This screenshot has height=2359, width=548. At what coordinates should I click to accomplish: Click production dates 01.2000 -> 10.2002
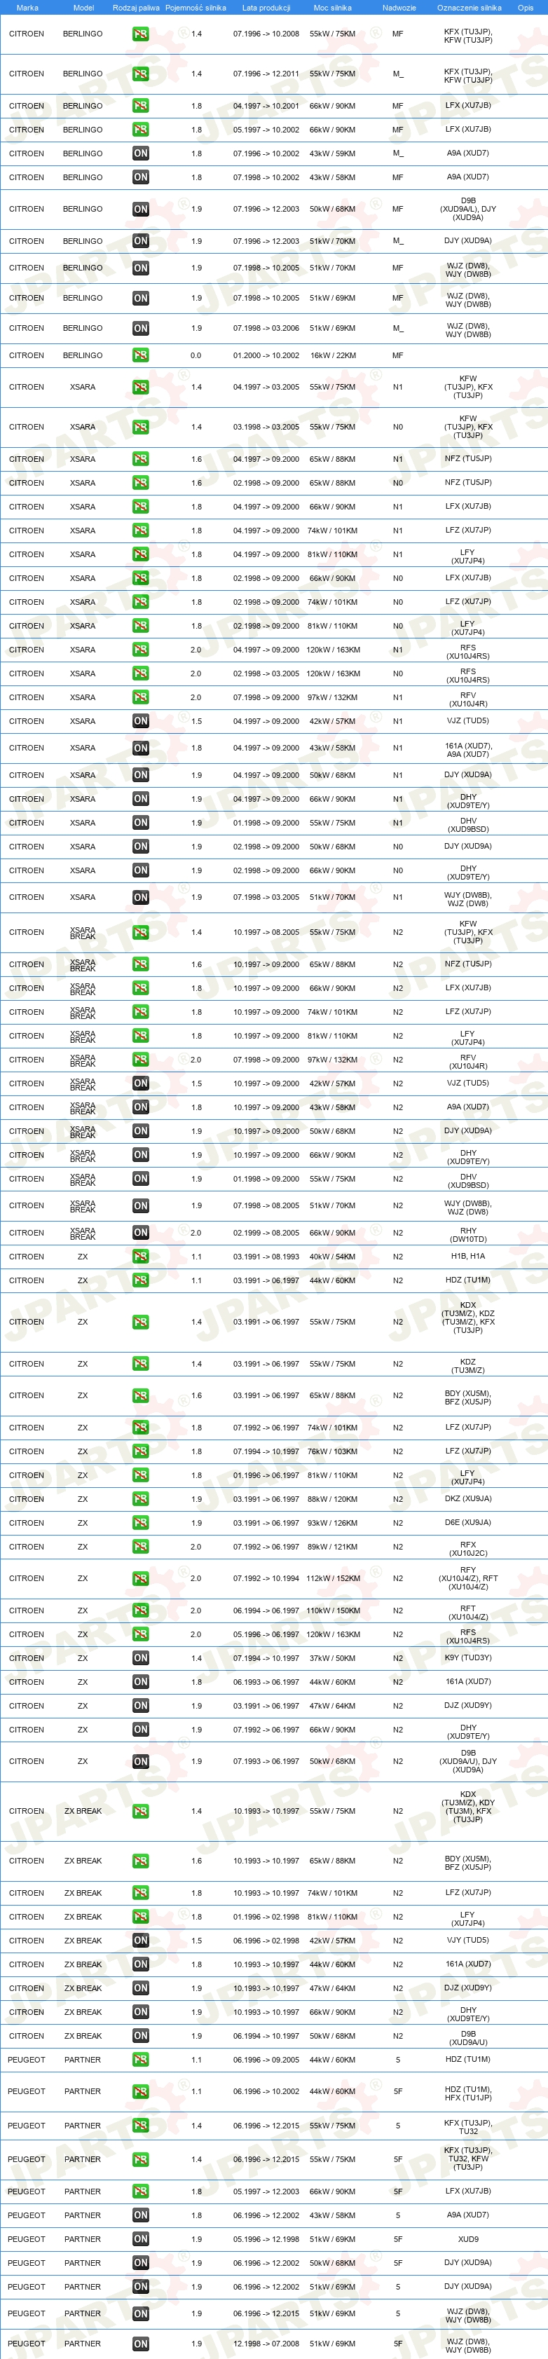coord(266,355)
